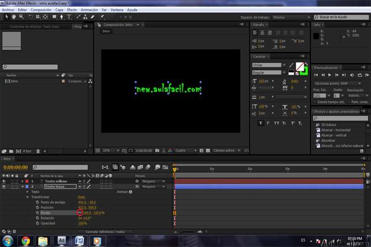Expand the Texto relleno layer properties
371x247 pixels.
coord(22,182)
